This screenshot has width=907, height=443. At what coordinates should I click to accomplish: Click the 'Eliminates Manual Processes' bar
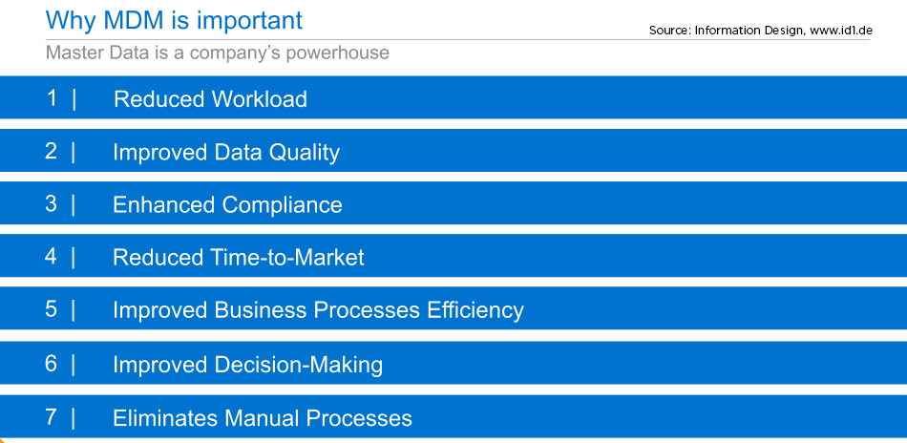(x=453, y=416)
